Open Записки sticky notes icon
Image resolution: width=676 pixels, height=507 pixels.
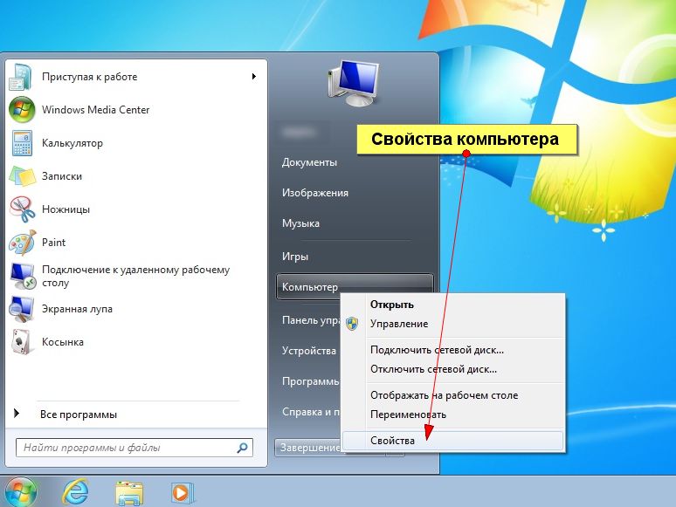click(x=21, y=176)
